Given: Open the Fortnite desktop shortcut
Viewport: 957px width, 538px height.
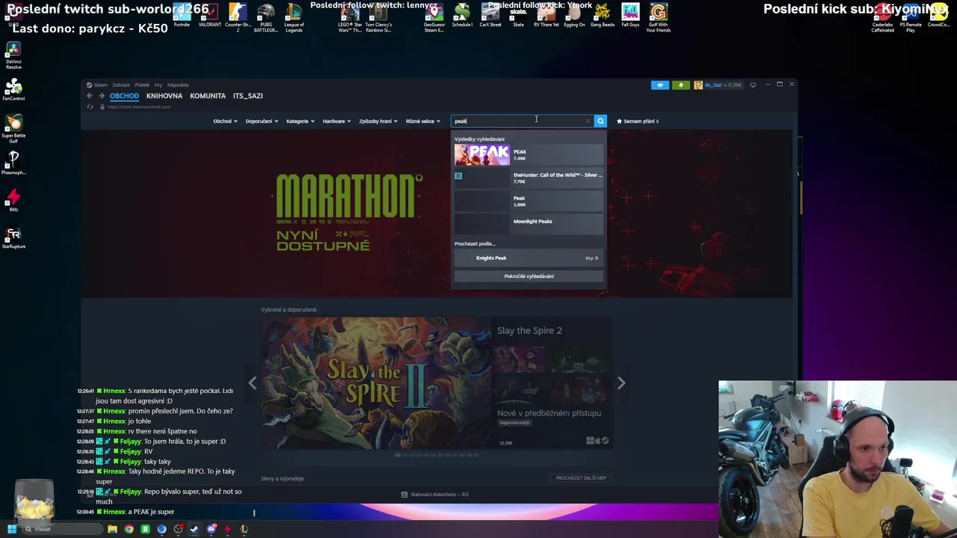Looking at the screenshot, I should (x=182, y=15).
